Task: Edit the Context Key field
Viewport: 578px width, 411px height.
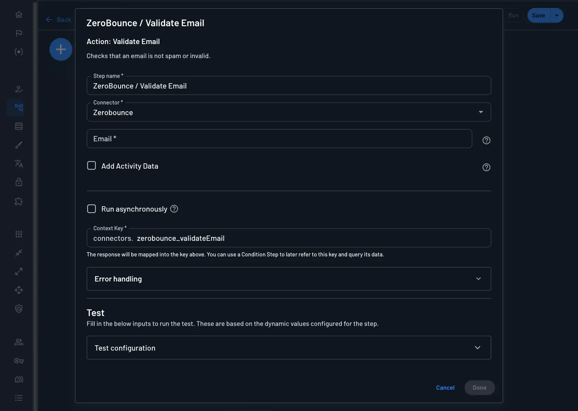Action: pos(289,238)
